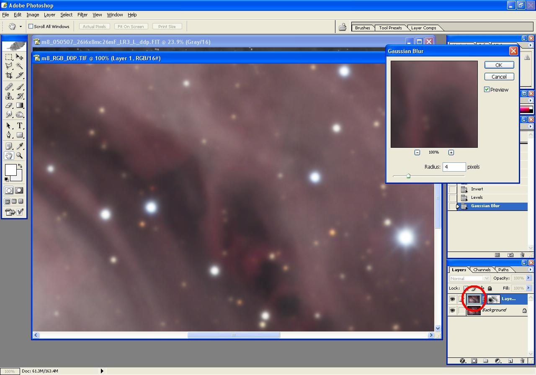The image size is (536, 375).
Task: Cancel the Gaussian Blur dialog
Action: point(499,77)
